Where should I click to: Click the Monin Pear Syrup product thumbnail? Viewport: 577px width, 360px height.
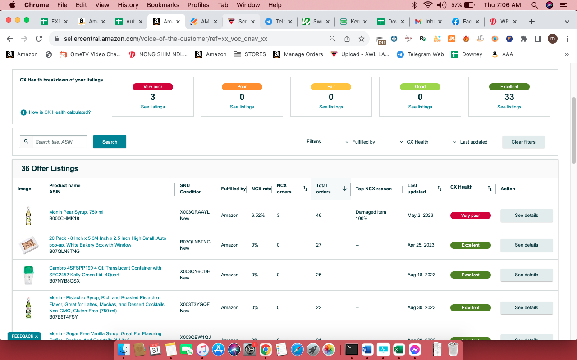(x=28, y=216)
